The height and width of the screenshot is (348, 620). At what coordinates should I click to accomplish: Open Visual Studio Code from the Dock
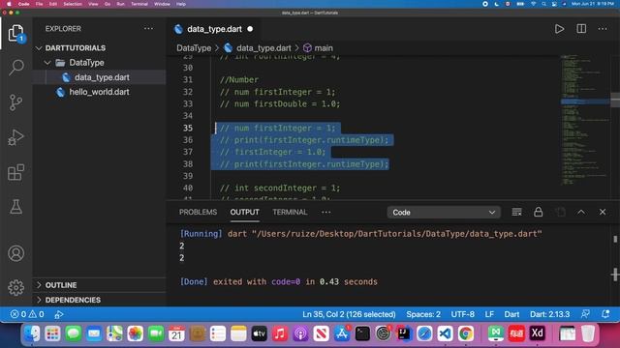point(445,333)
